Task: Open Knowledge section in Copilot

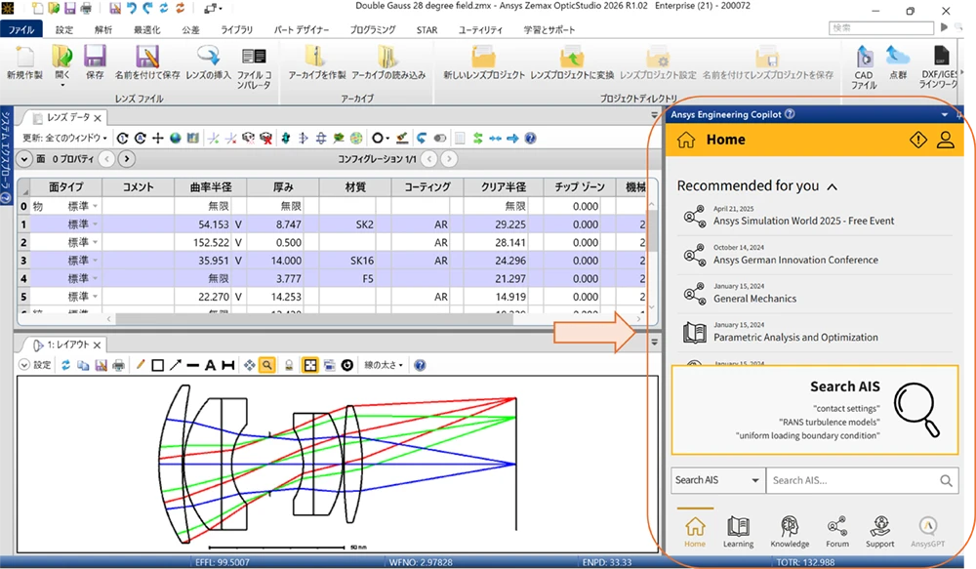Action: 790,532
